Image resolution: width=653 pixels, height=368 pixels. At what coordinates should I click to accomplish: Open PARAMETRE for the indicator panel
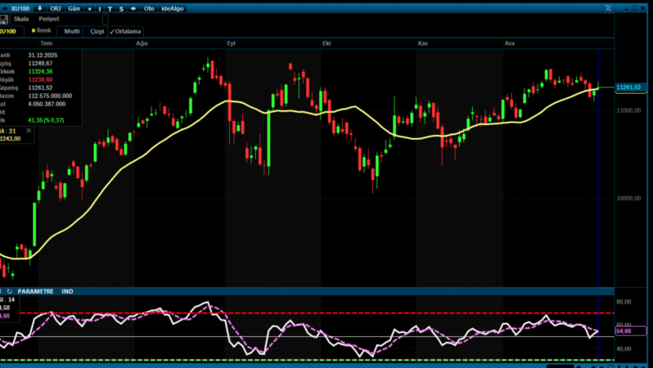point(35,291)
